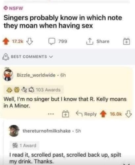
Task: Expand the BEST COMMENTS sort dropdown
Action: click(x=32, y=56)
